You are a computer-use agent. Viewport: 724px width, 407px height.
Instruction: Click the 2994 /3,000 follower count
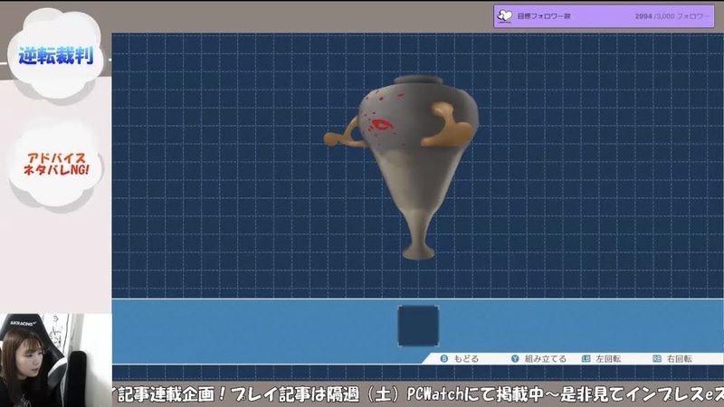[672, 16]
